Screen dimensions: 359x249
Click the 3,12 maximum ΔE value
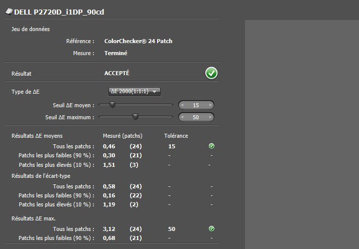click(x=109, y=229)
